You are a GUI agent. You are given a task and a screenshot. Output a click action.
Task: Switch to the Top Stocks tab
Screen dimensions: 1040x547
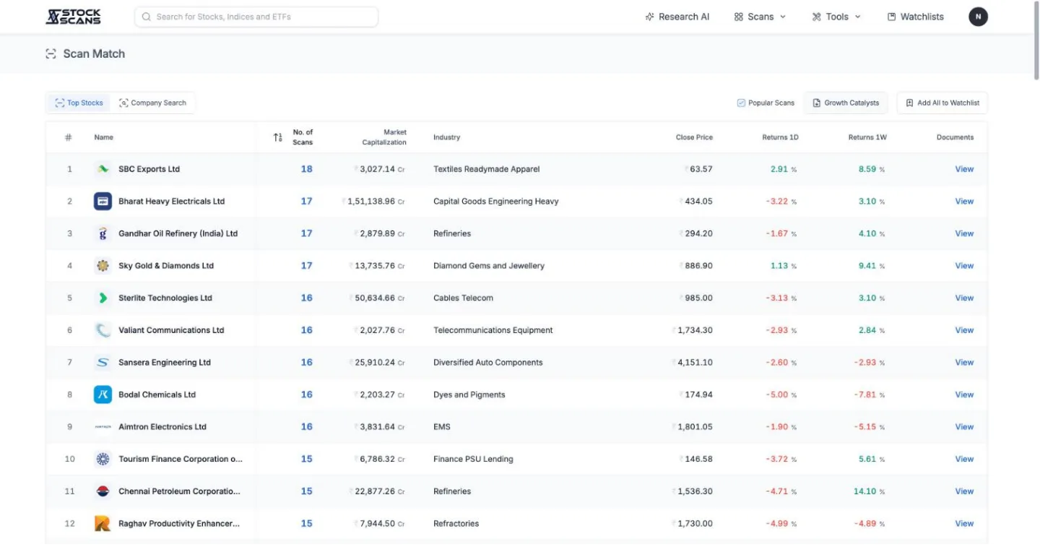(79, 103)
